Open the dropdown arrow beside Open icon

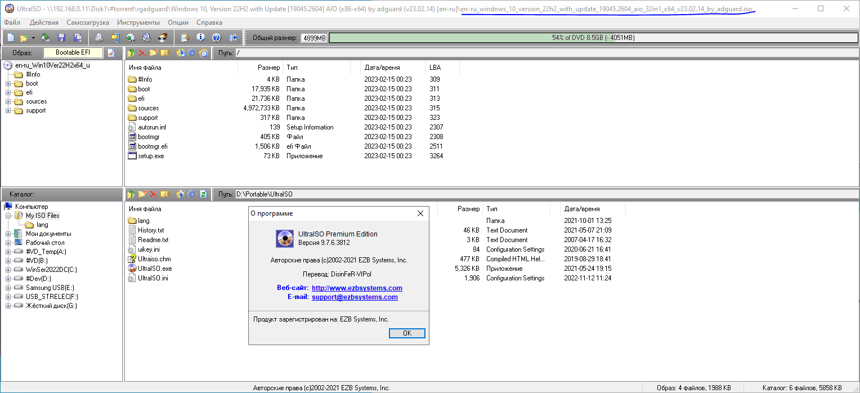[33, 38]
